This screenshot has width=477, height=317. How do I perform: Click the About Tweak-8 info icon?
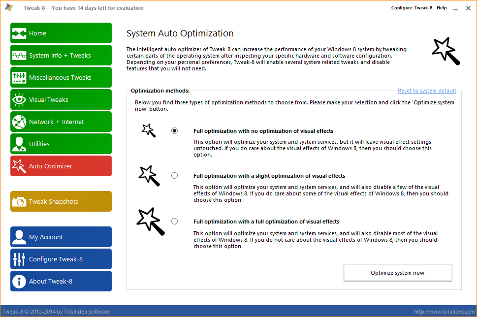(19, 282)
